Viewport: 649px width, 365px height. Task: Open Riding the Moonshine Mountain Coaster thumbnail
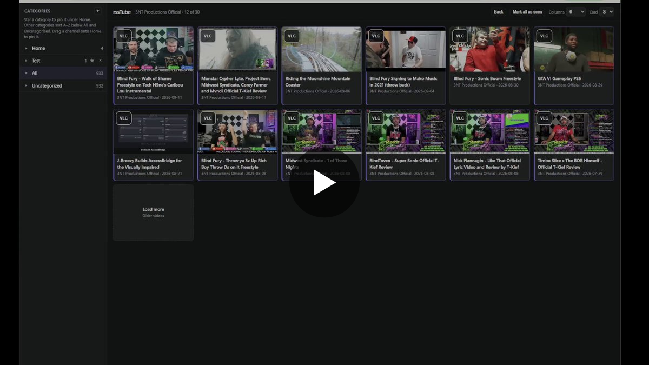click(x=321, y=49)
